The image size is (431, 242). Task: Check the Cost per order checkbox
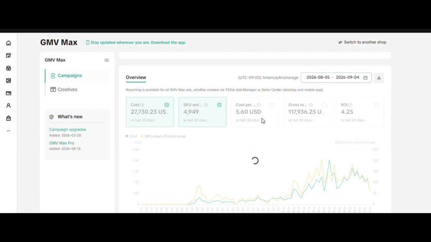(x=272, y=105)
